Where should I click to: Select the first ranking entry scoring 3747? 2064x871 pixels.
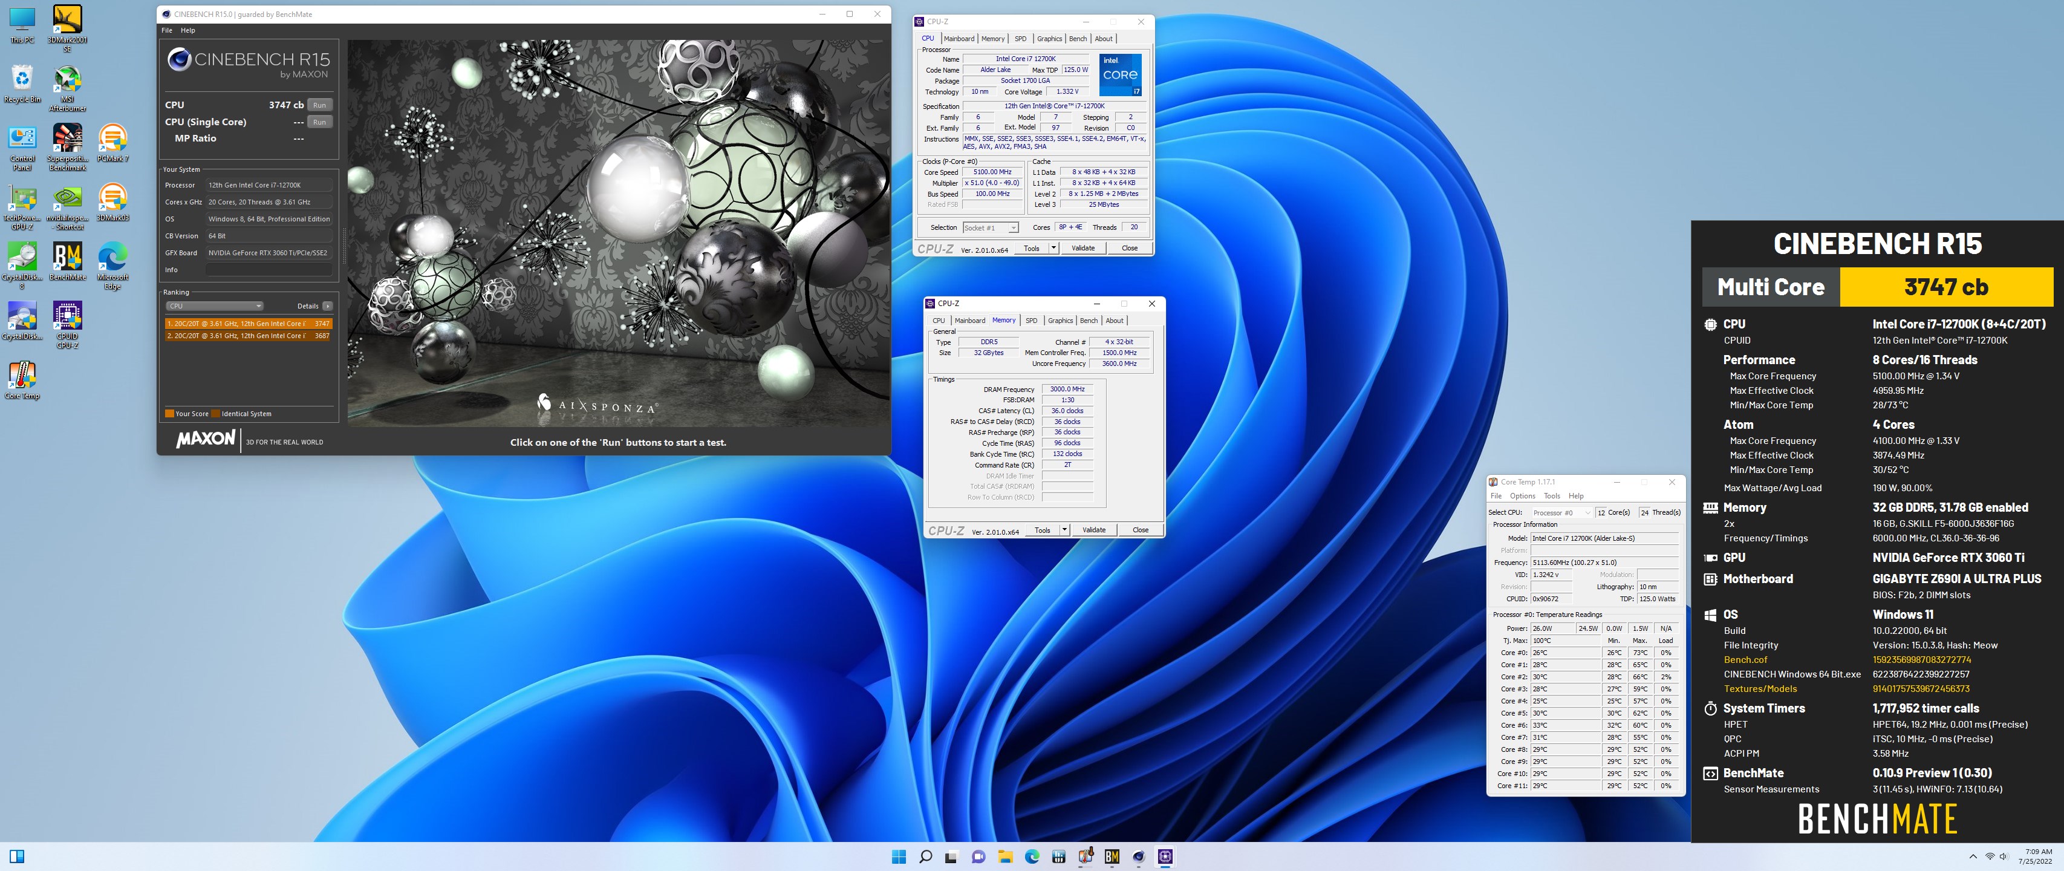click(249, 324)
